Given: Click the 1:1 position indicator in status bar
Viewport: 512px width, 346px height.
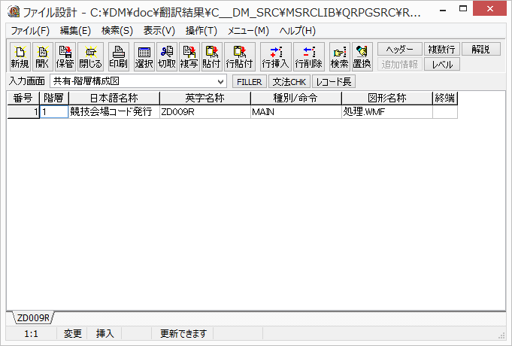Looking at the screenshot, I should [x=32, y=333].
